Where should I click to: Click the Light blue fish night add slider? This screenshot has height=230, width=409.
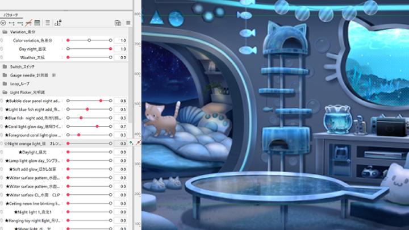(89, 109)
